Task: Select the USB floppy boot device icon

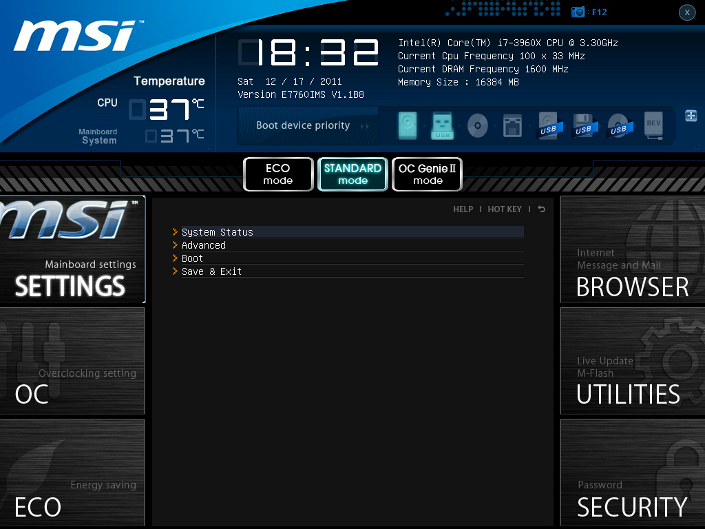Action: (x=584, y=125)
